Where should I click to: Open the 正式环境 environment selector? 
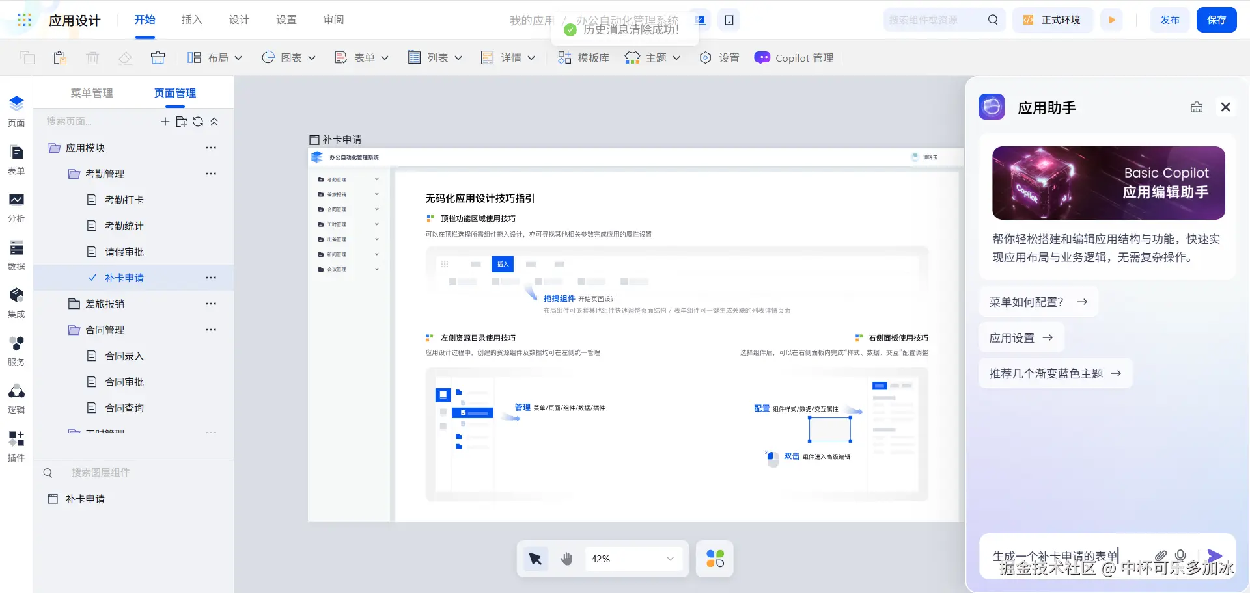pos(1052,20)
